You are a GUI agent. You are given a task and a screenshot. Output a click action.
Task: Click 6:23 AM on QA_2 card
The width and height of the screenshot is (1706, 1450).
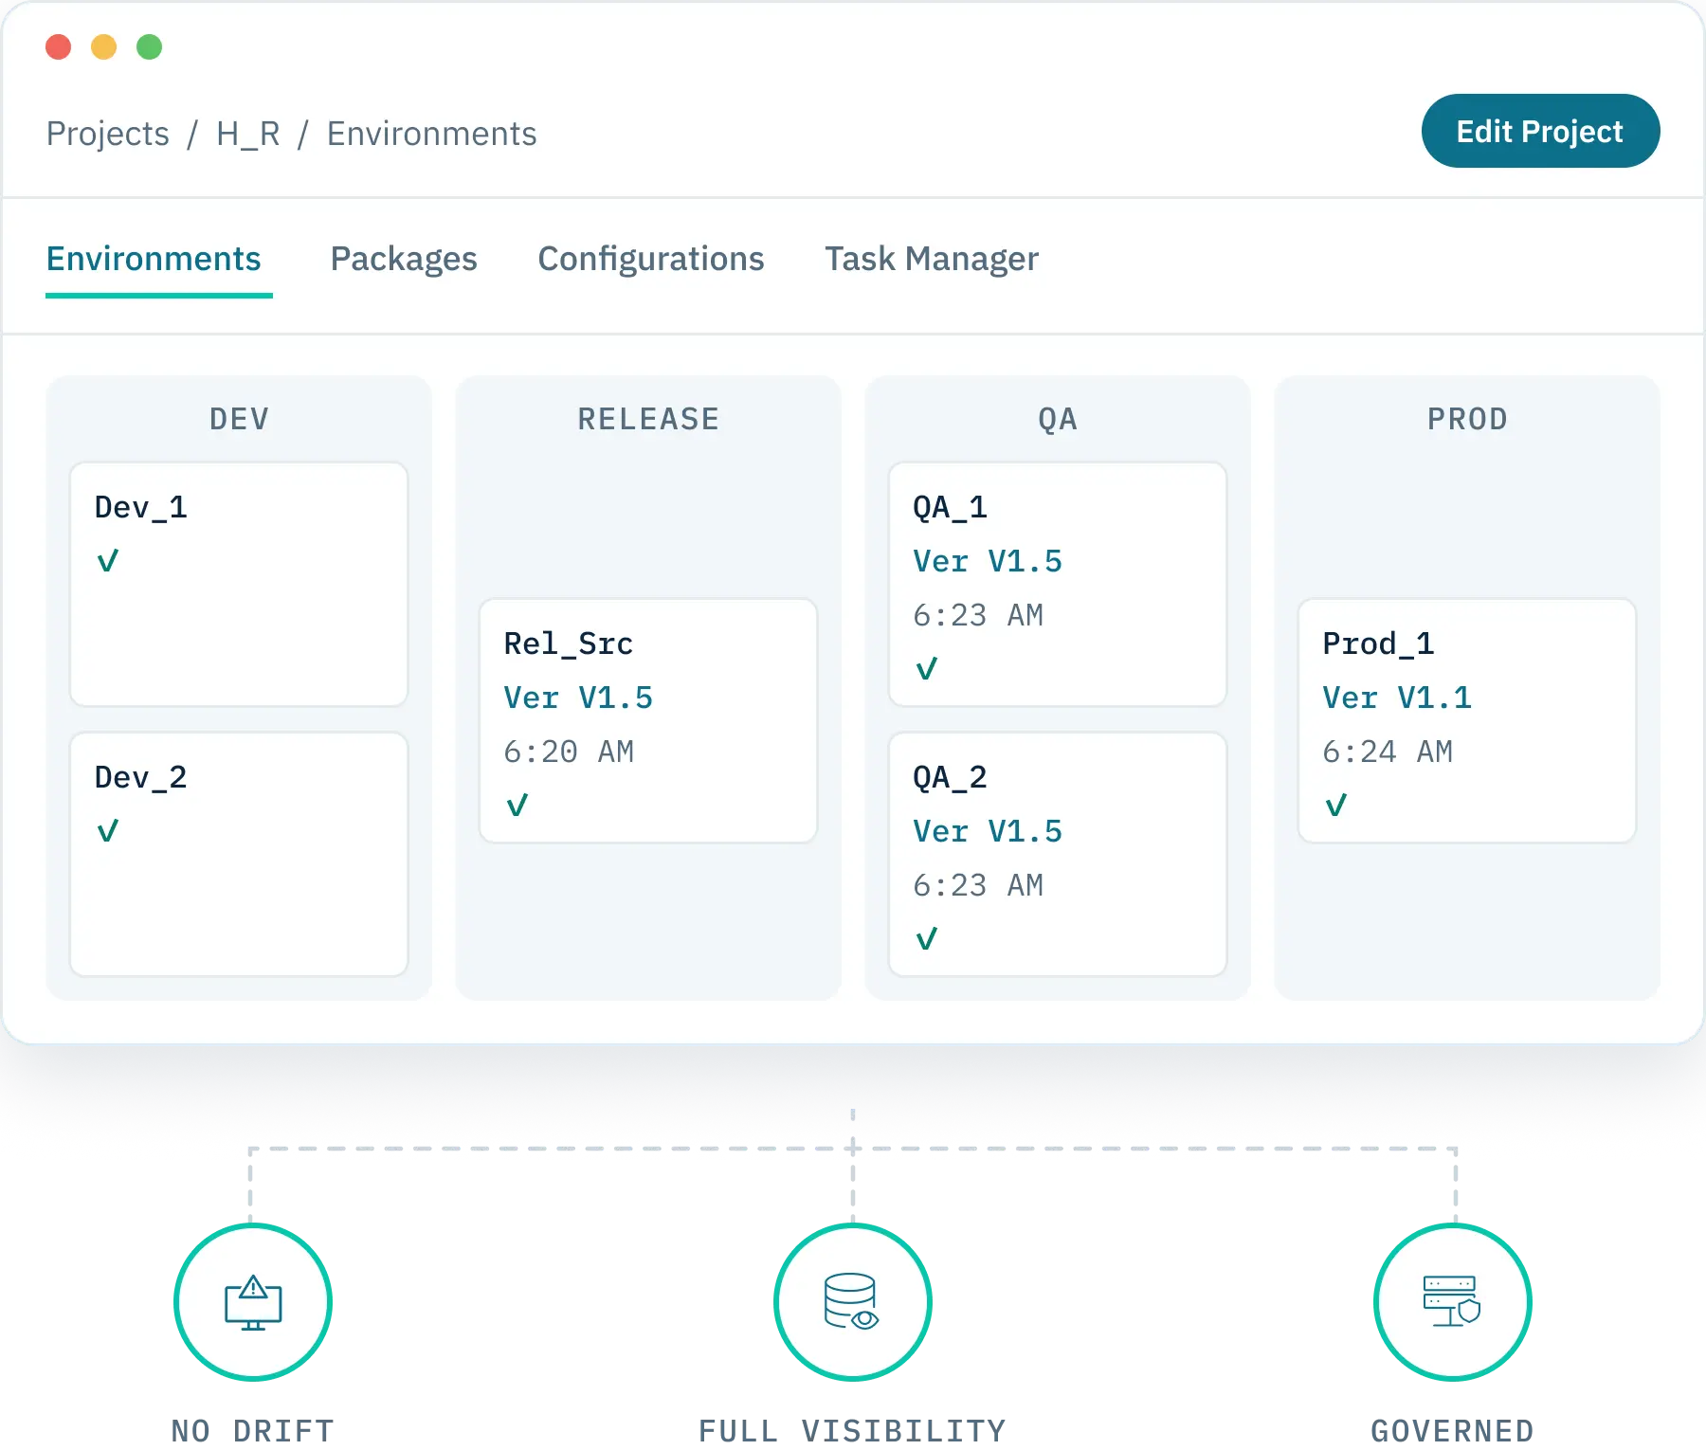tap(978, 885)
